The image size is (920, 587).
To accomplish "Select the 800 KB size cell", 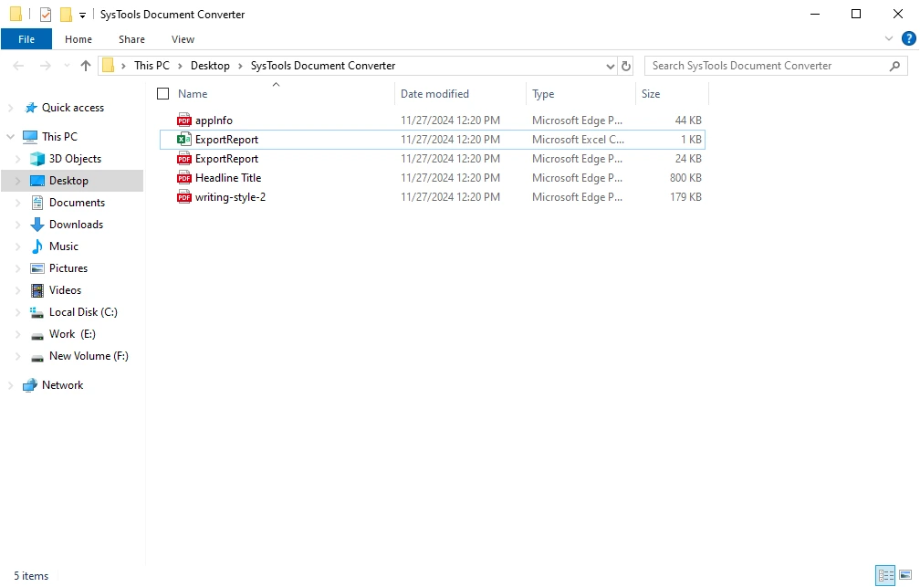I will (685, 178).
